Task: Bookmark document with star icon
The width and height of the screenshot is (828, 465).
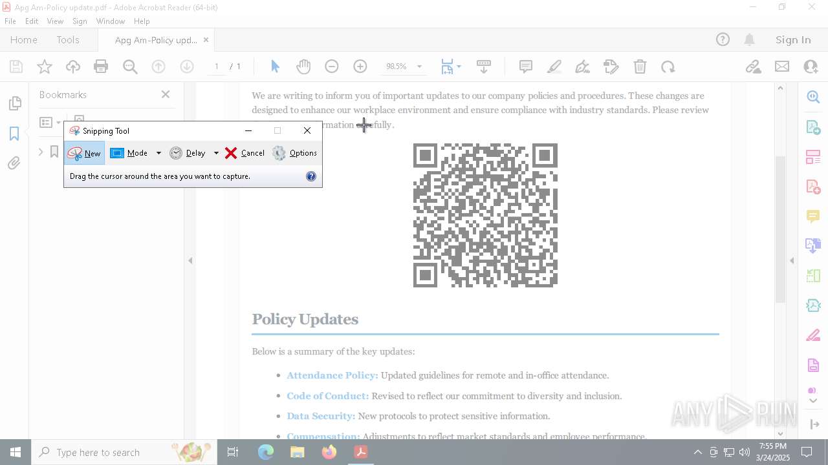Action: point(45,67)
